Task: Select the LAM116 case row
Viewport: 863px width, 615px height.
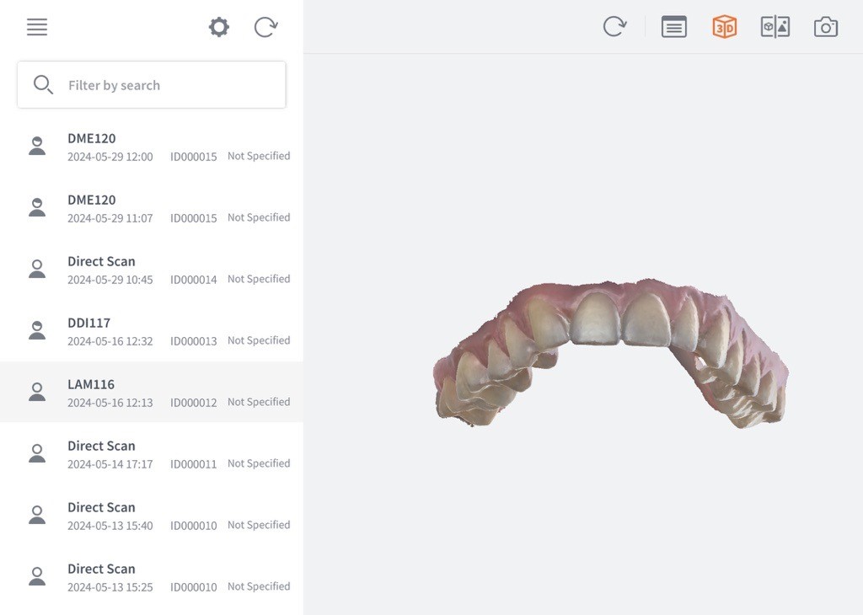Action: 152,393
